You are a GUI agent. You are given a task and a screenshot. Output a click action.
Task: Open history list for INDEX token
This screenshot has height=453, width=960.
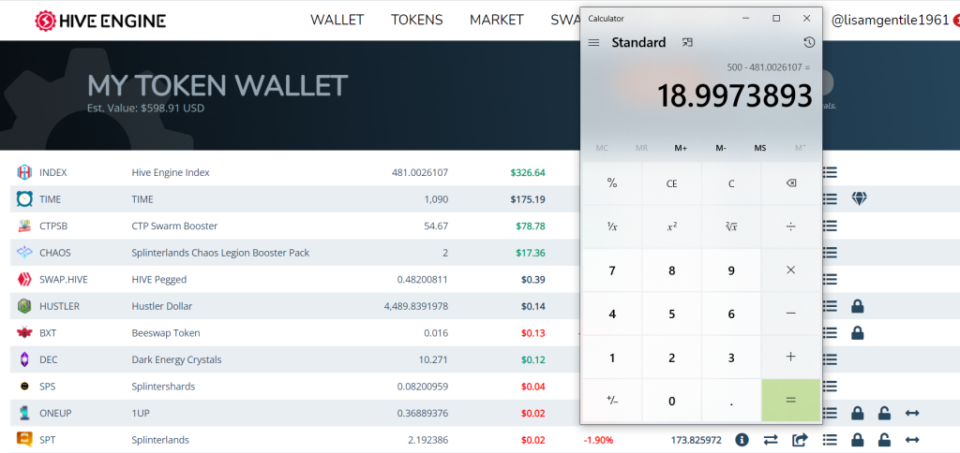pyautogui.click(x=830, y=172)
